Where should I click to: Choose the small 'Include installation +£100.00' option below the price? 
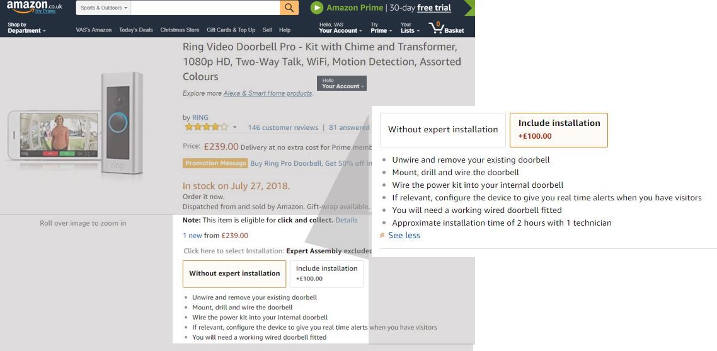click(x=326, y=273)
